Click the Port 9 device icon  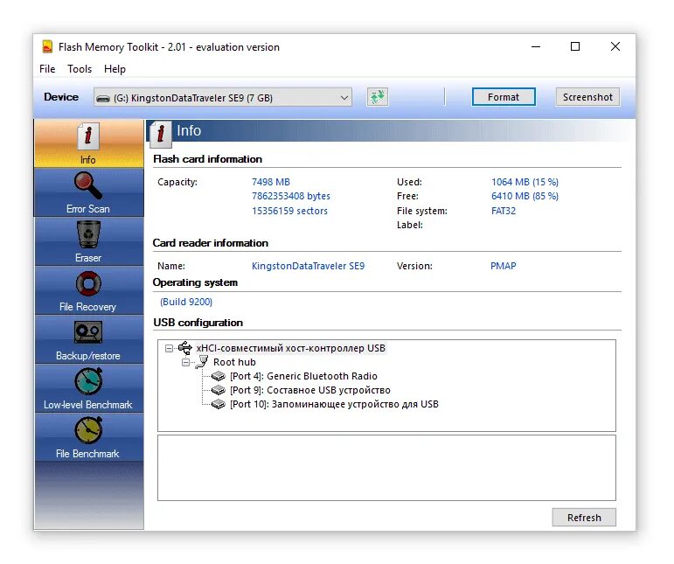(219, 390)
